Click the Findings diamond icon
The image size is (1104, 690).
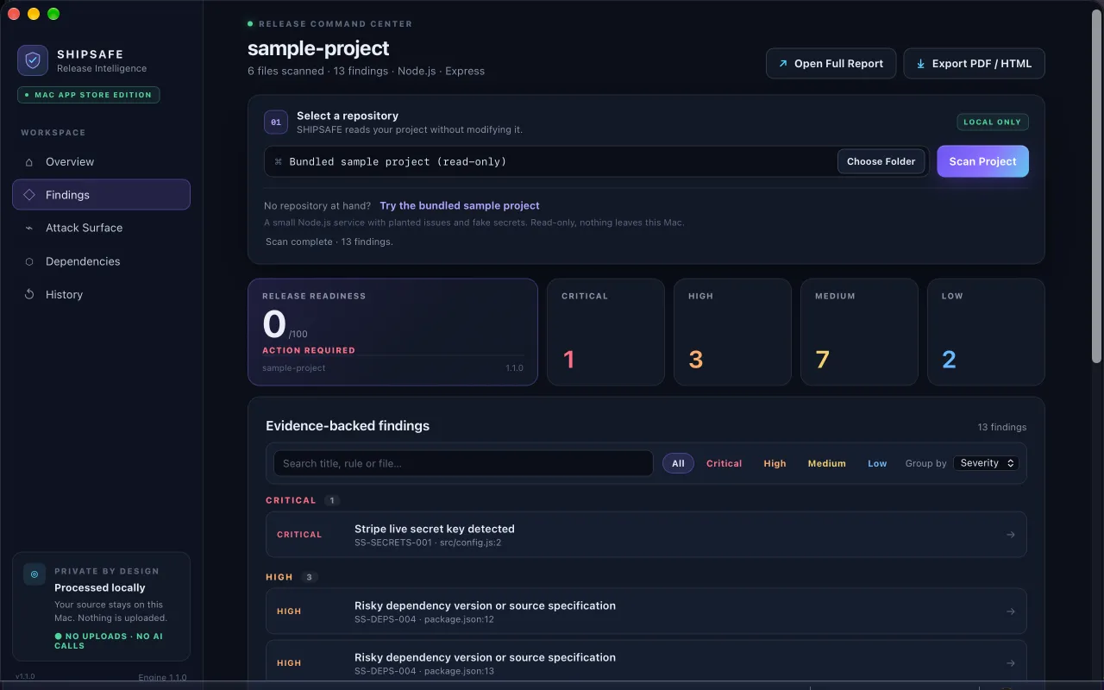point(29,195)
